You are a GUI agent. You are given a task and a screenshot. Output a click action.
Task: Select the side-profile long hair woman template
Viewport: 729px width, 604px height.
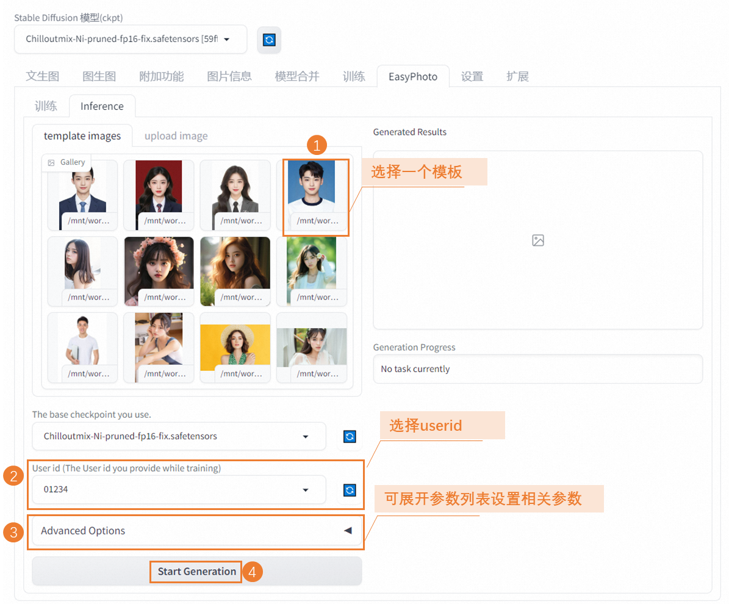pos(83,271)
